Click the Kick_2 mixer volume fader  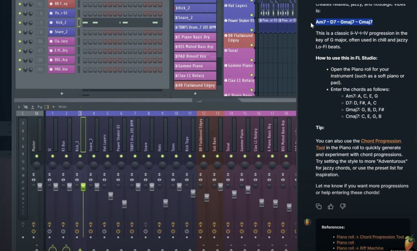pyautogui.click(x=83, y=187)
